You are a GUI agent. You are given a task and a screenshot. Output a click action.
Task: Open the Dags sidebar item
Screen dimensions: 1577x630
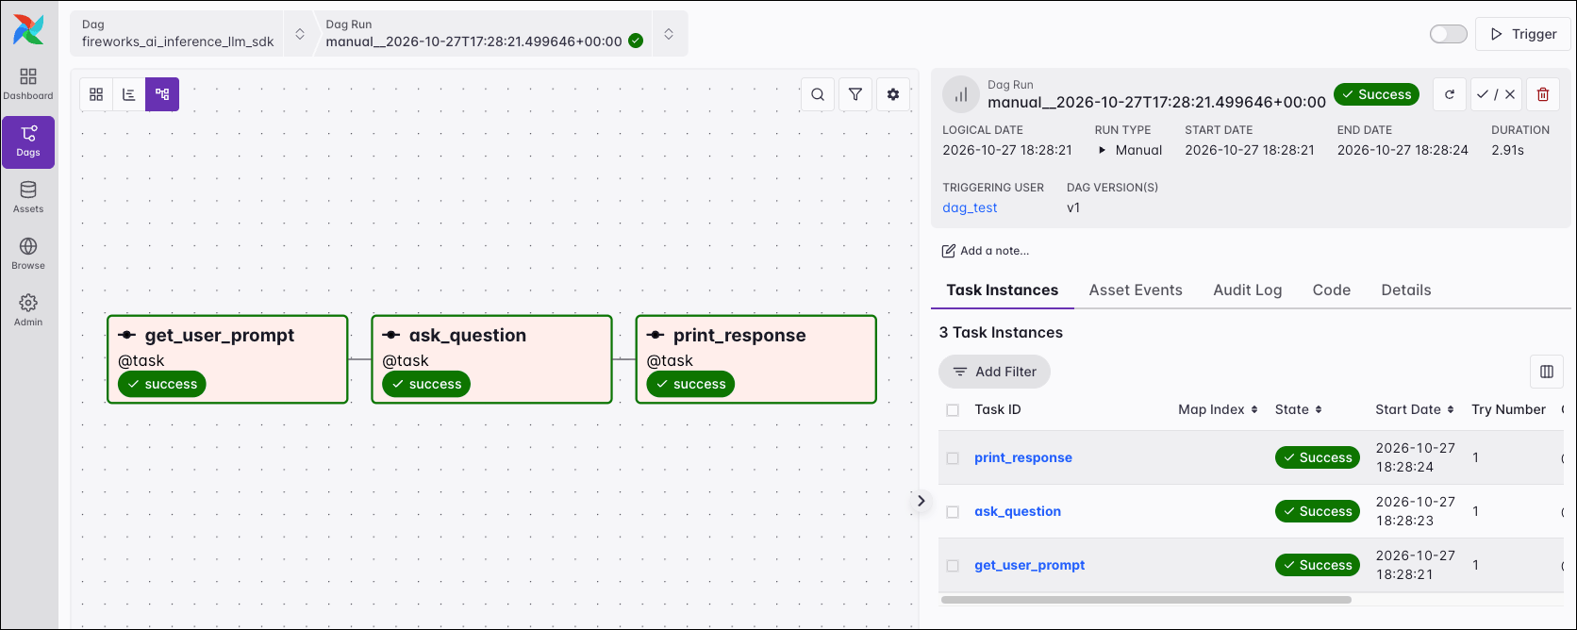[x=28, y=141]
